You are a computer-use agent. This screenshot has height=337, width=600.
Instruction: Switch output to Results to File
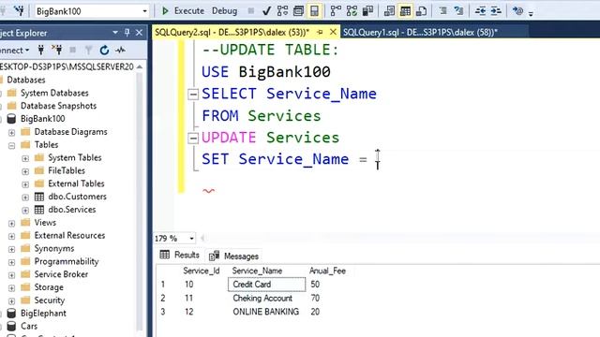[421, 10]
